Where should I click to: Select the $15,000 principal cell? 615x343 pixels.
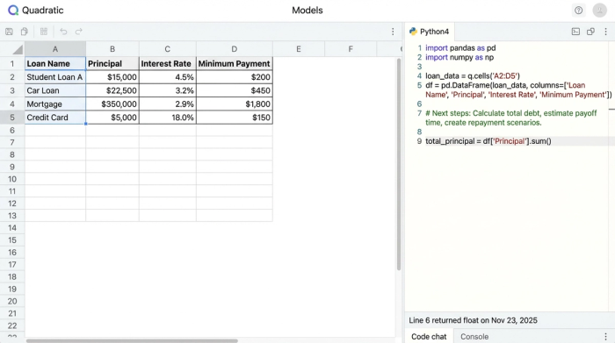tap(112, 77)
